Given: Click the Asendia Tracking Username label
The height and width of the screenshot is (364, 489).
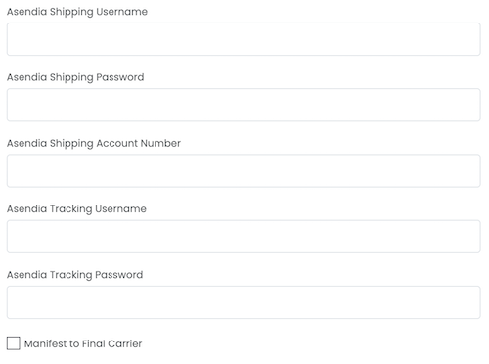Looking at the screenshot, I should pyautogui.click(x=76, y=209).
